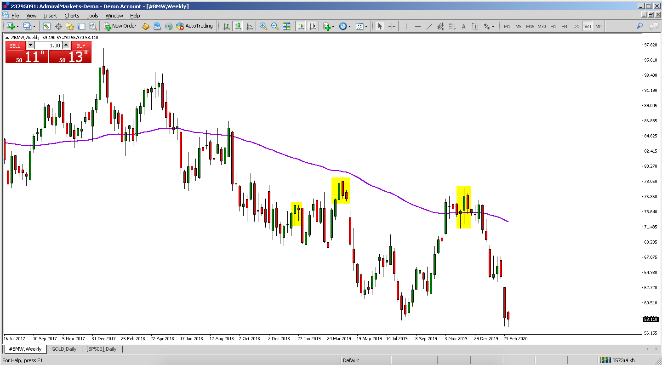Open the new chart dropdown
Image resolution: width=662 pixels, height=365 pixels.
coord(18,26)
